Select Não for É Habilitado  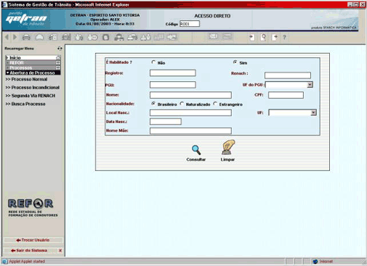pos(153,62)
